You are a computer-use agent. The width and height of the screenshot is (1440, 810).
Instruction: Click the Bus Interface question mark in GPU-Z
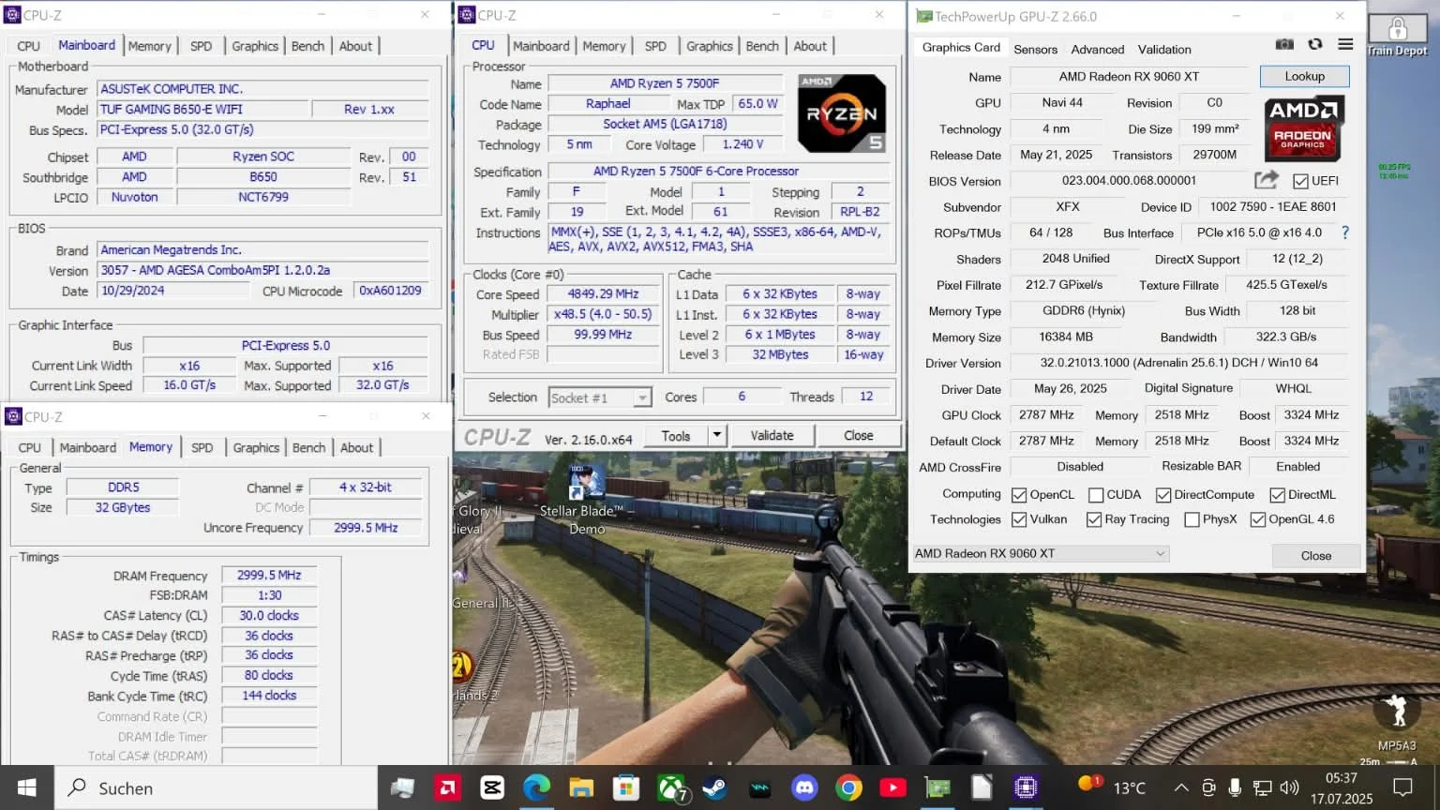[1345, 232]
